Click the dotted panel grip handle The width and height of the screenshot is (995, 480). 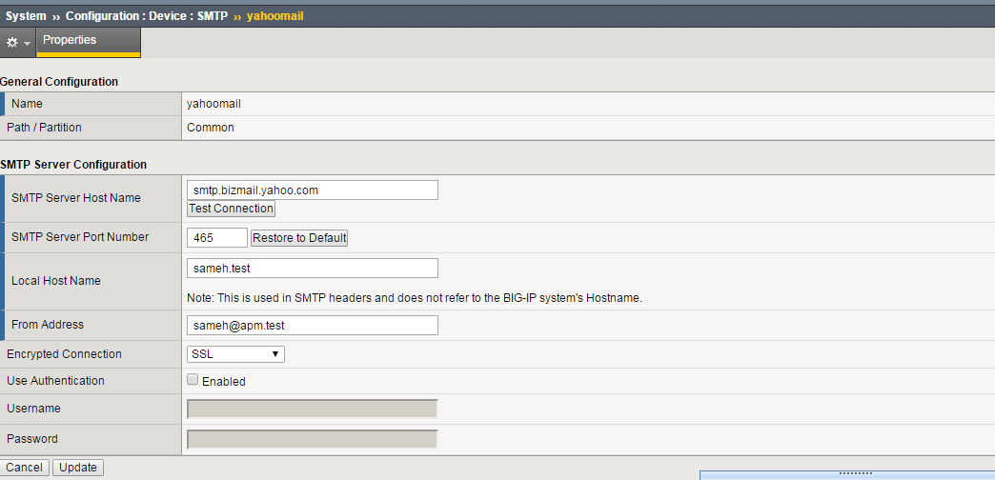[x=856, y=473]
